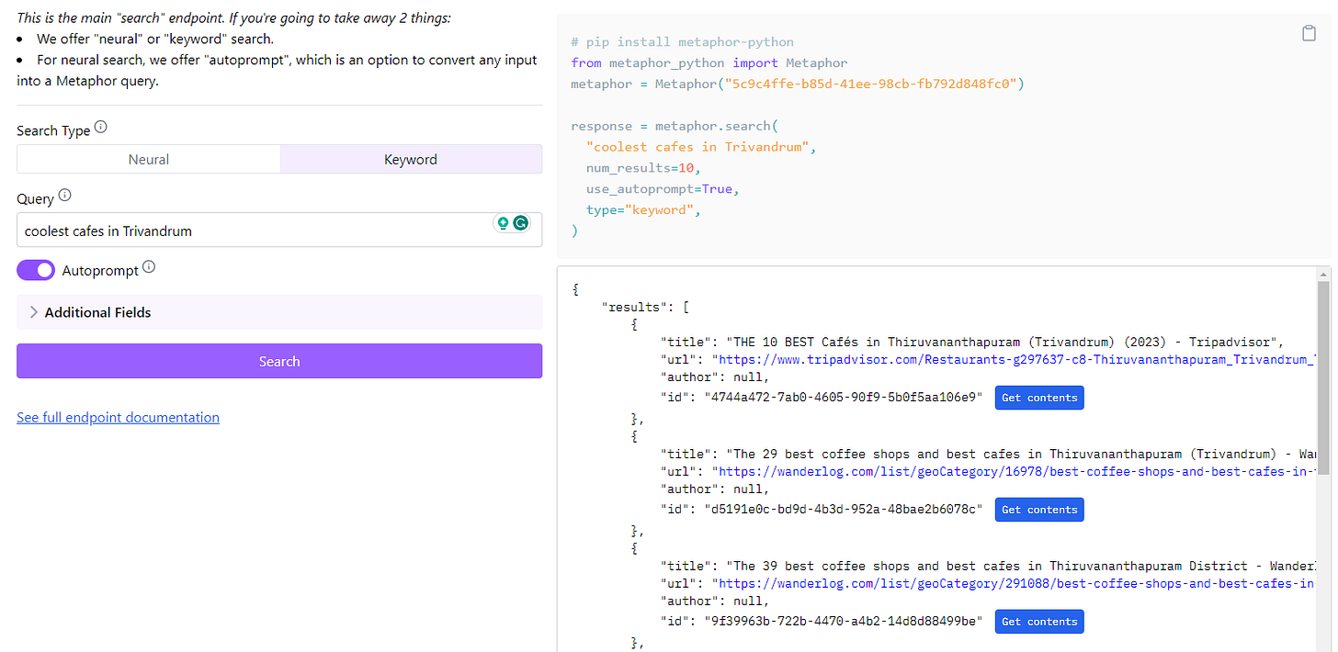This screenshot has width=1338, height=652.
Task: Open See full endpoint documentation link
Action: pyautogui.click(x=118, y=417)
